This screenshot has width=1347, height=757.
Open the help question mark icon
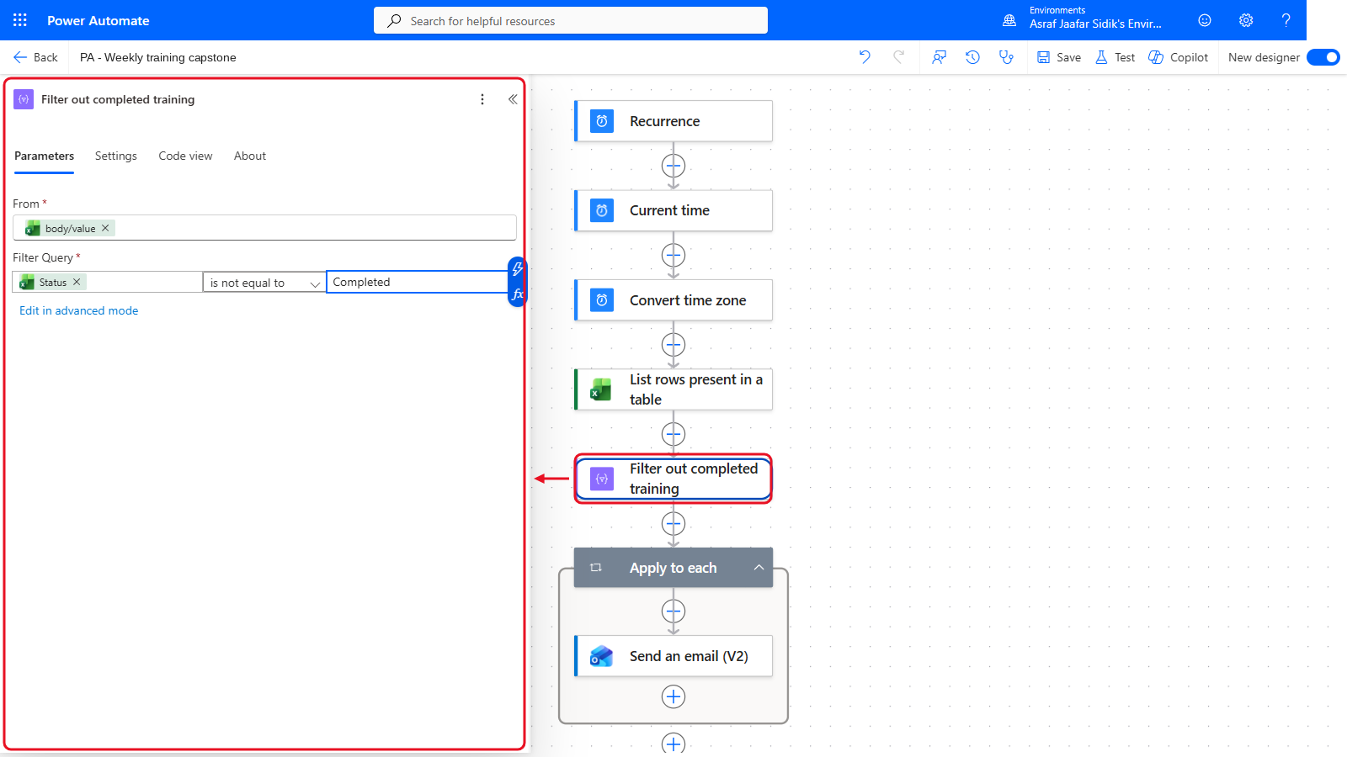[x=1286, y=20]
